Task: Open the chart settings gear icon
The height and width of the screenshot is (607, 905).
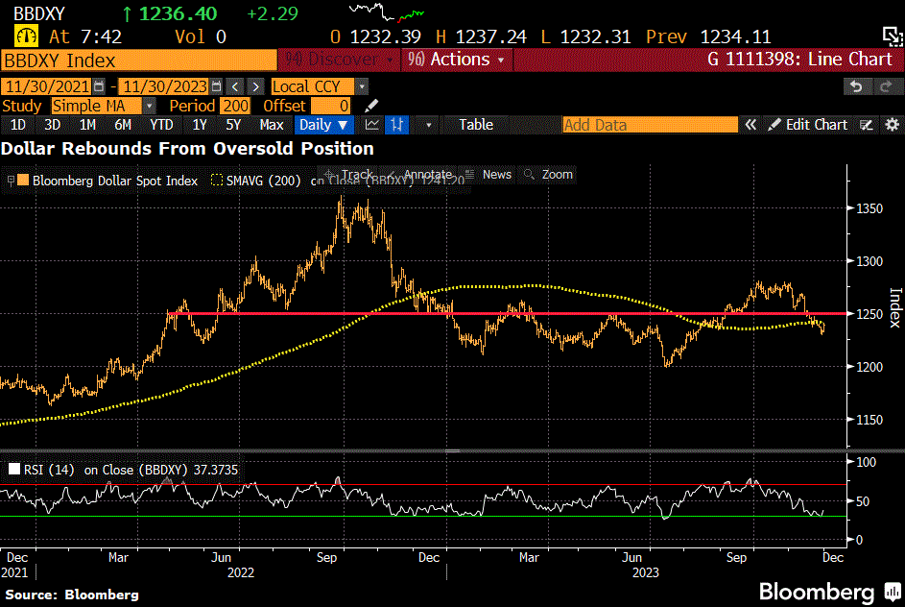Action: tap(893, 125)
